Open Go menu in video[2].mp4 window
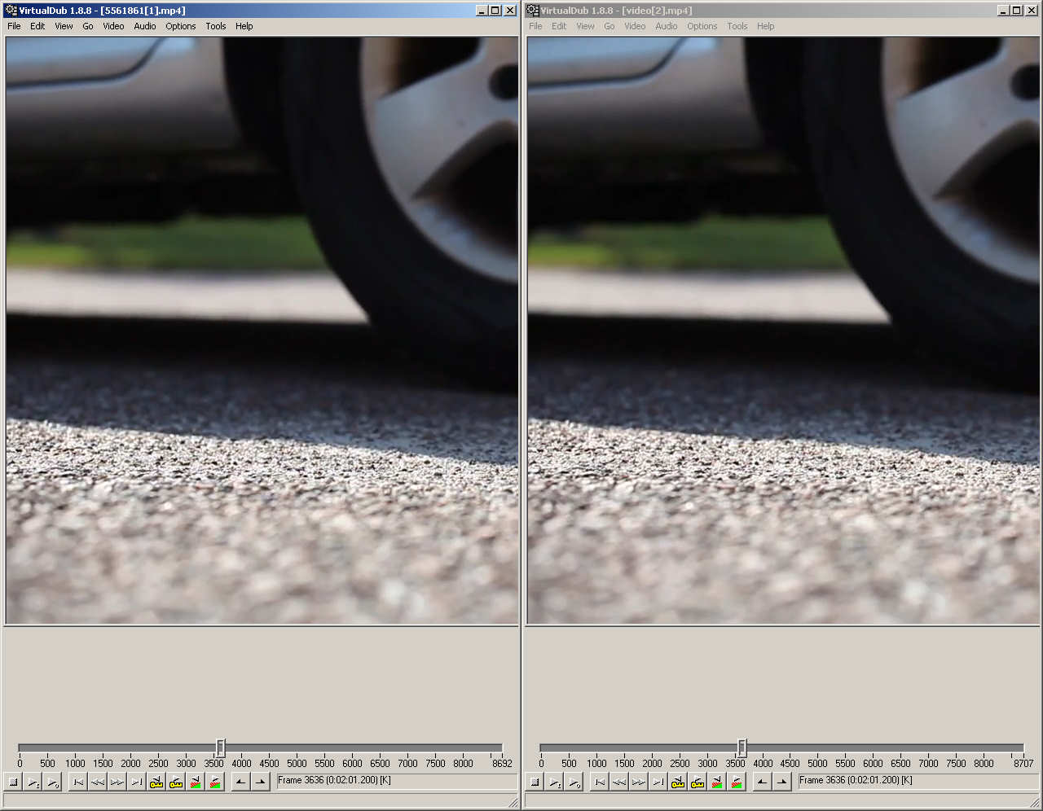Image resolution: width=1043 pixels, height=811 pixels. pyautogui.click(x=610, y=26)
